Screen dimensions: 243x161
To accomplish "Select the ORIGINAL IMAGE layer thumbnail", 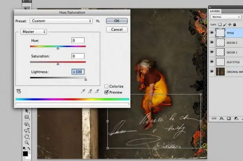I will (220, 72).
